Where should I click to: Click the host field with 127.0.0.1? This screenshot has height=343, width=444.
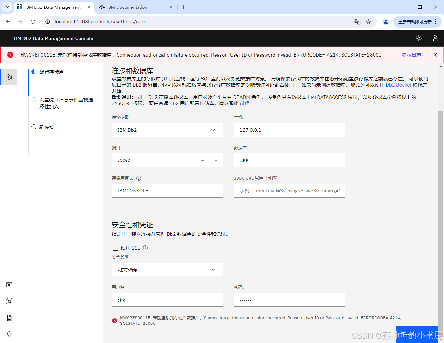click(289, 130)
